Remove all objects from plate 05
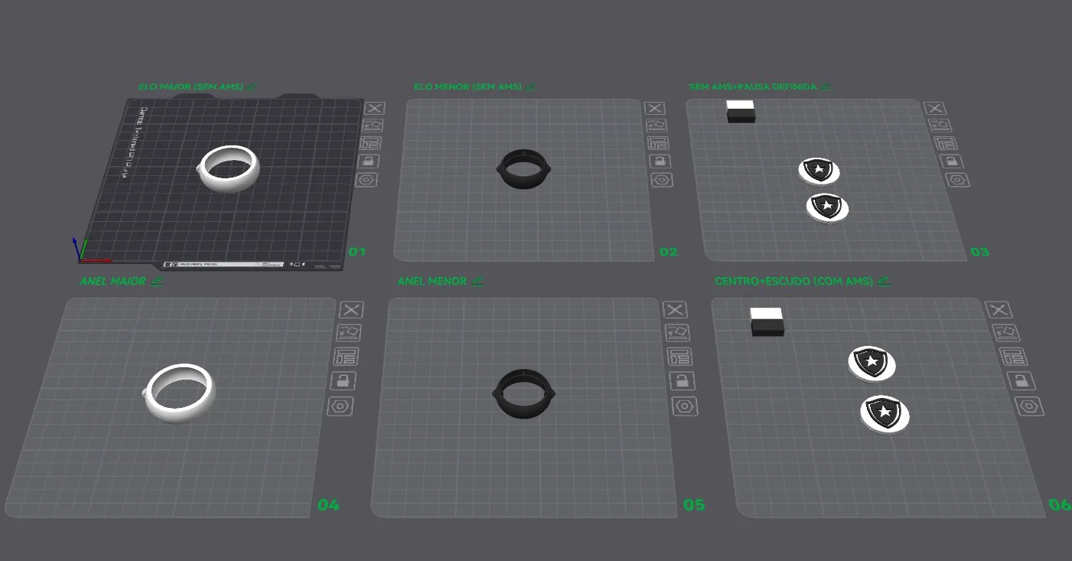 click(x=674, y=310)
